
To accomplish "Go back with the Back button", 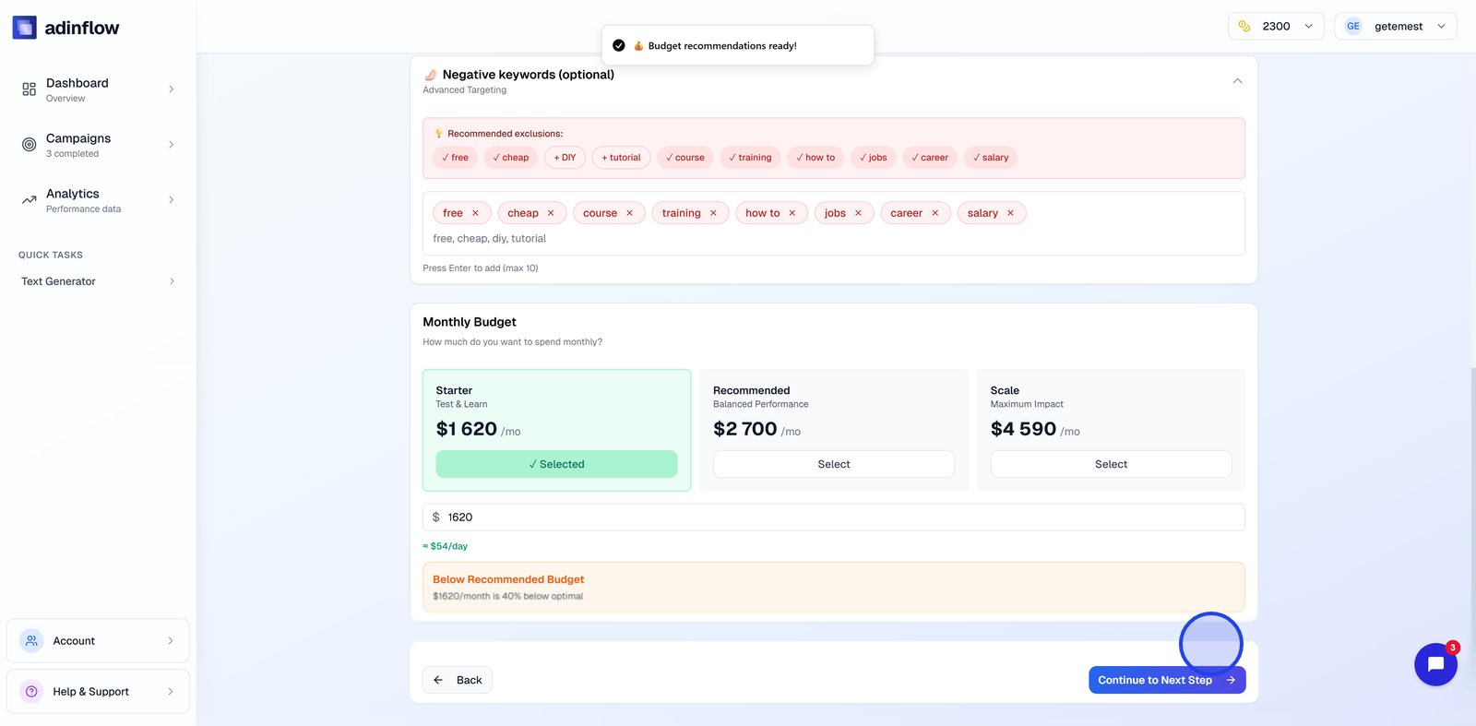I will pyautogui.click(x=458, y=680).
